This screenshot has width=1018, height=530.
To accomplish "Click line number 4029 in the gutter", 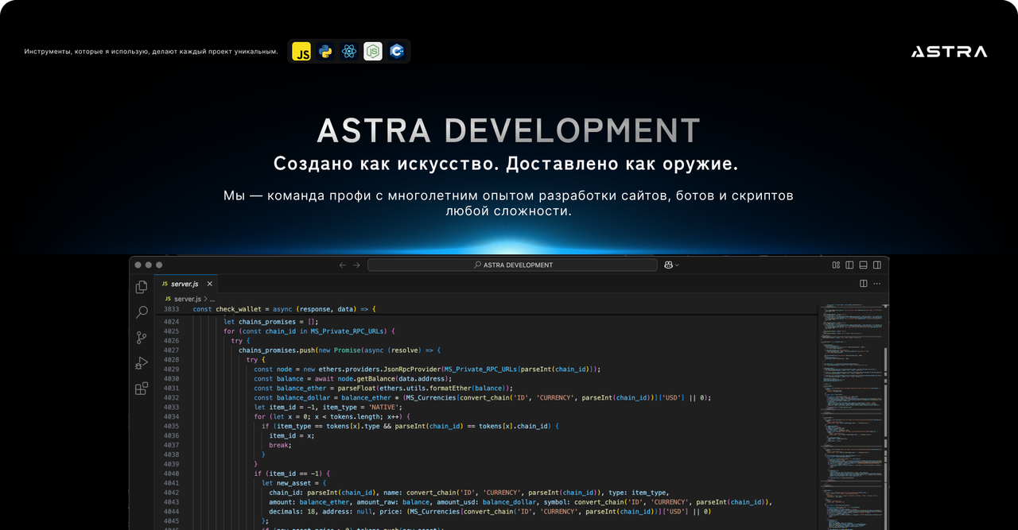I will (171, 369).
